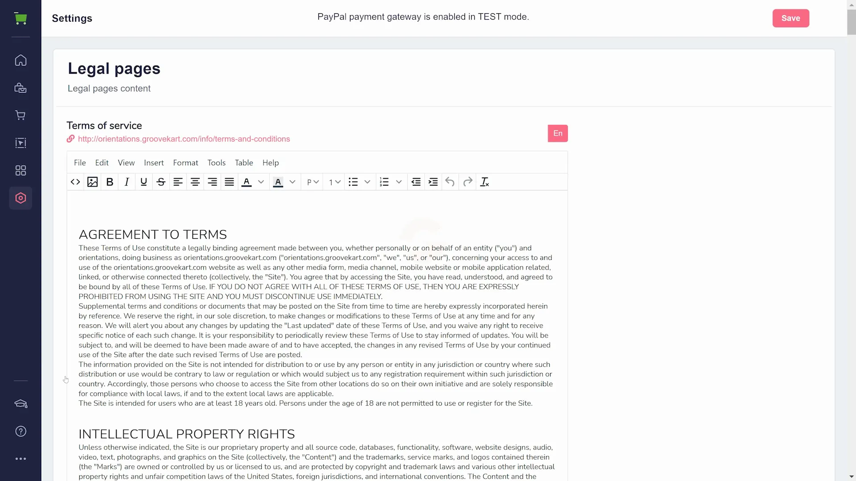
Task: Click the PayPal TEST mode notice
Action: (x=423, y=17)
